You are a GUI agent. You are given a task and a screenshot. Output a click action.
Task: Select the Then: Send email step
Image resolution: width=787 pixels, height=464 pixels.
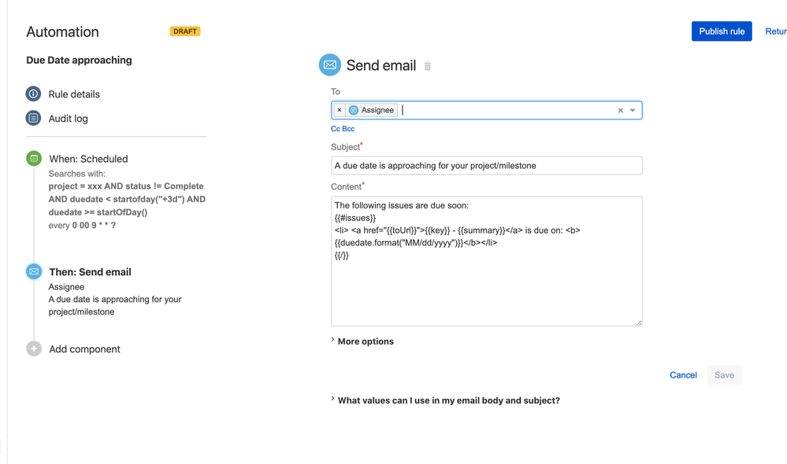90,272
